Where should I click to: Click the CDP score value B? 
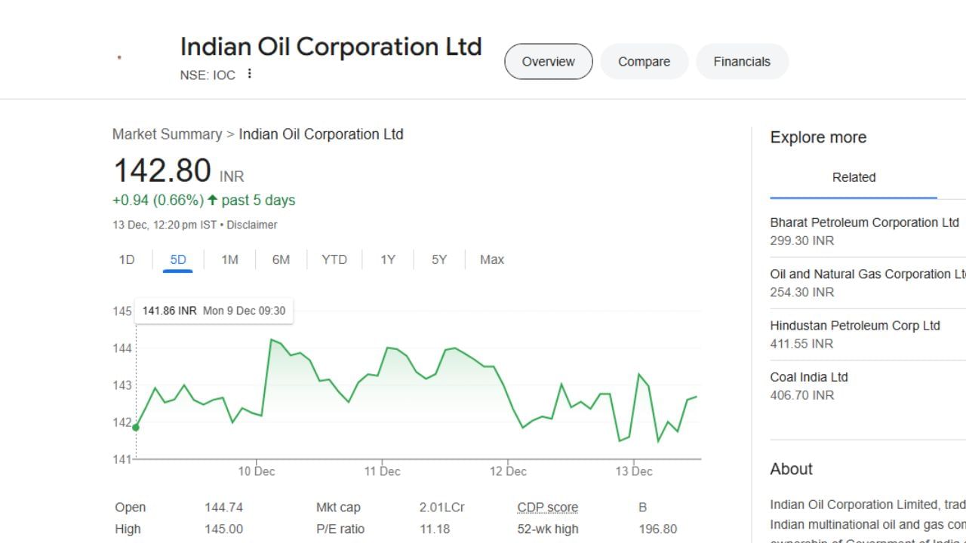click(642, 508)
